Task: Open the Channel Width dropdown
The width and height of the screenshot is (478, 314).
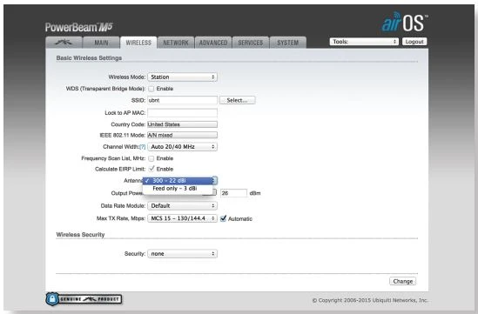Action: click(182, 147)
